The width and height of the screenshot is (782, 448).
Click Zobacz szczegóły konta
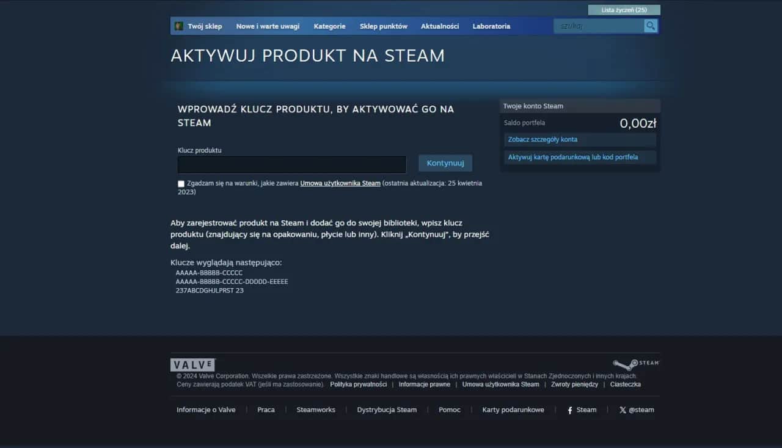point(541,139)
